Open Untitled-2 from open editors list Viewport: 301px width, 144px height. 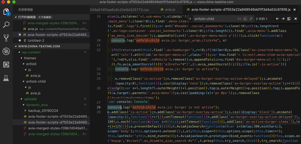pos(36,40)
